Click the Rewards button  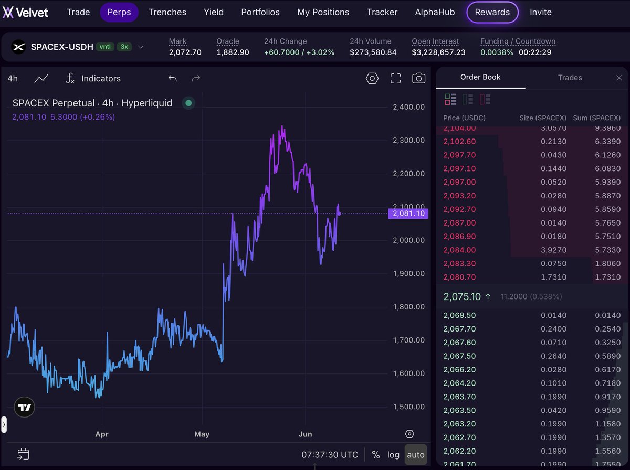pos(492,12)
